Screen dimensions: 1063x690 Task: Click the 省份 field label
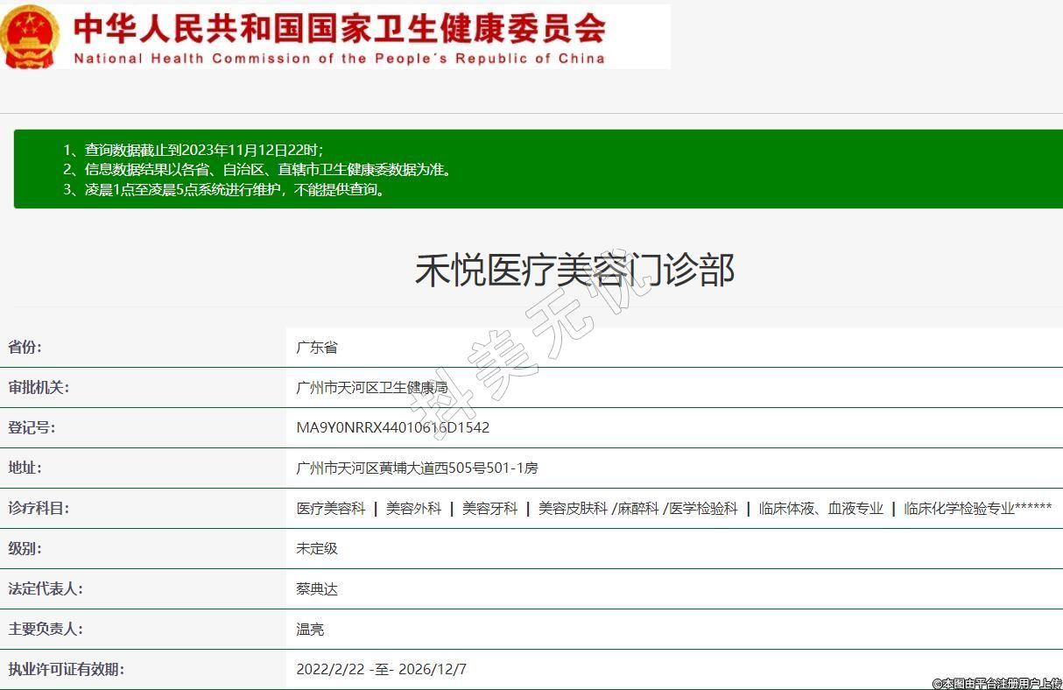pyautogui.click(x=25, y=347)
